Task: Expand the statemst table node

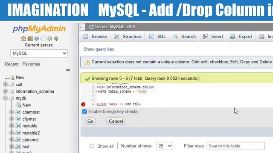Action: pos(12,139)
